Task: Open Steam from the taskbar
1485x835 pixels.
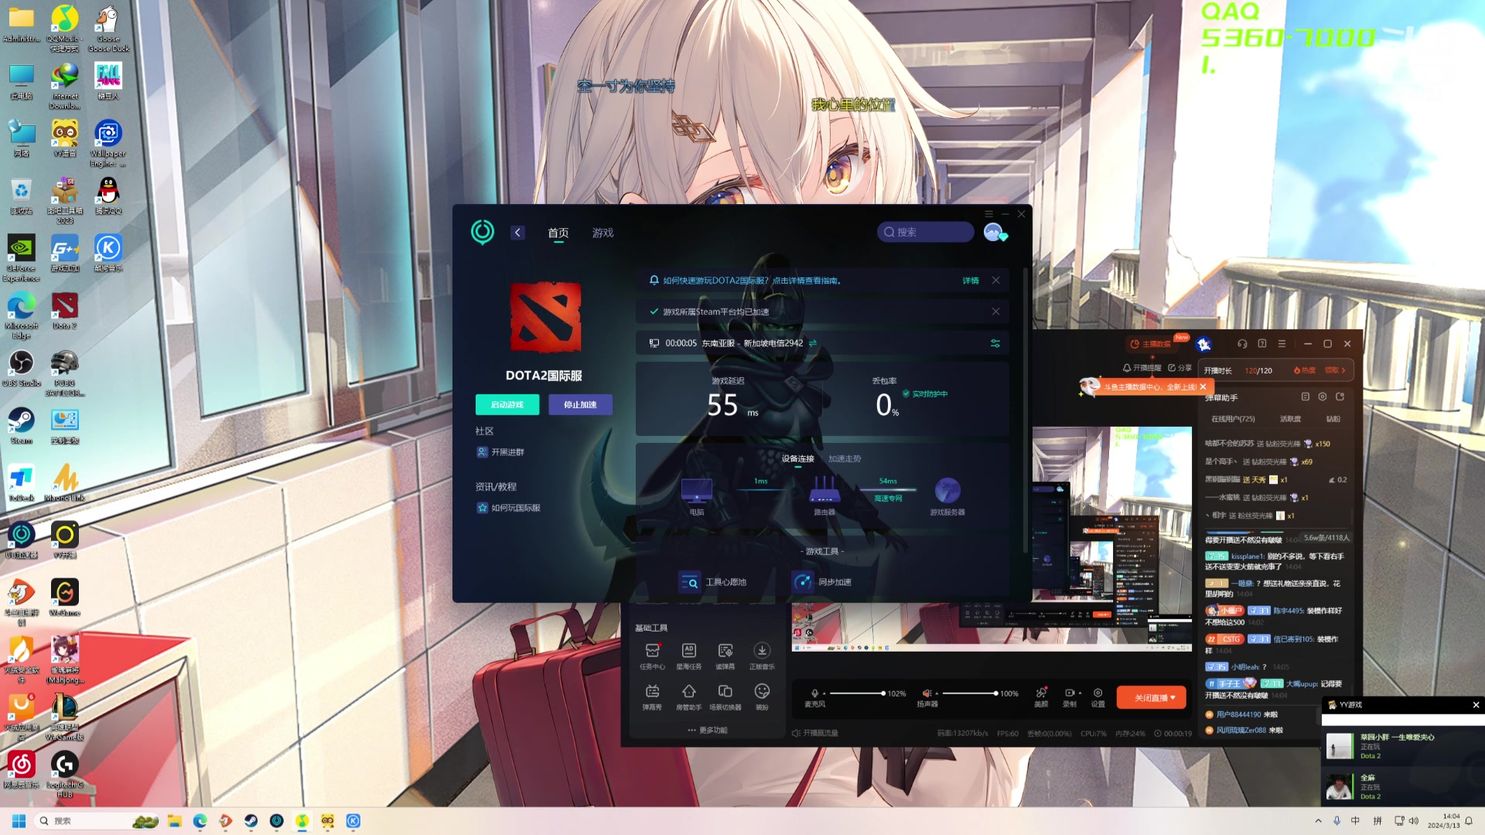Action: pyautogui.click(x=251, y=821)
